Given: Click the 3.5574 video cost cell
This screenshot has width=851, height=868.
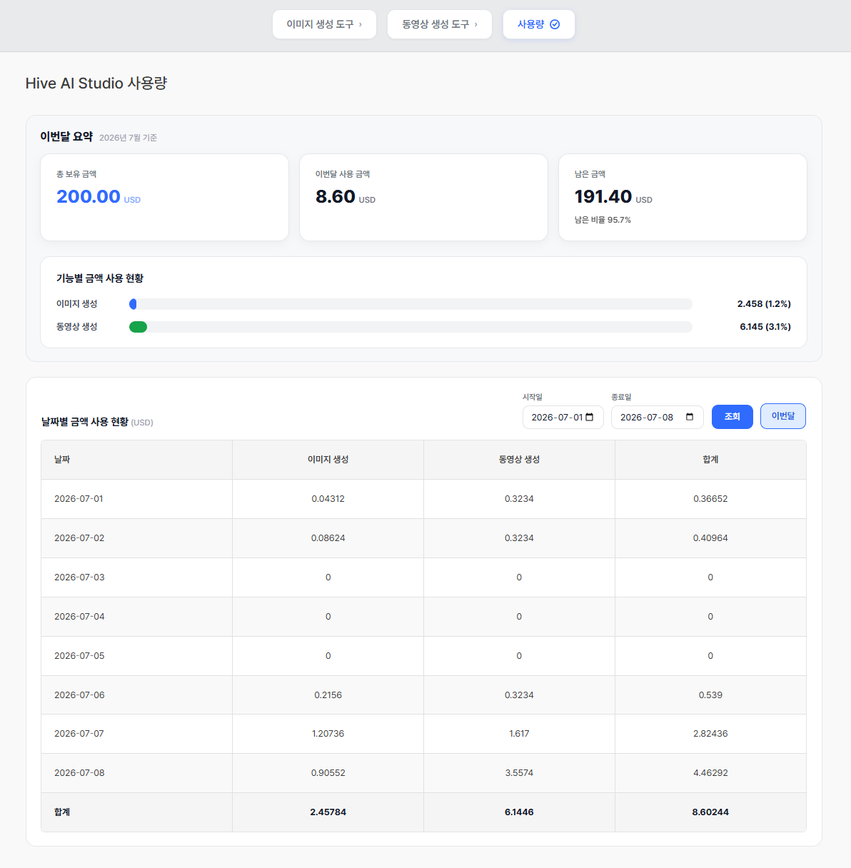Looking at the screenshot, I should click(519, 773).
